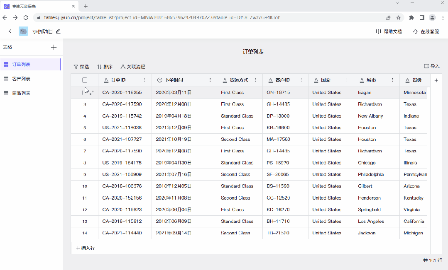Click the 订单列表 page title
Screen dimensions: 448x270
click(x=253, y=52)
